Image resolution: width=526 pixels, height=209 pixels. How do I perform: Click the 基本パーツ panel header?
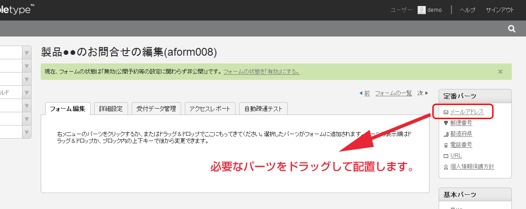[x=475, y=194]
